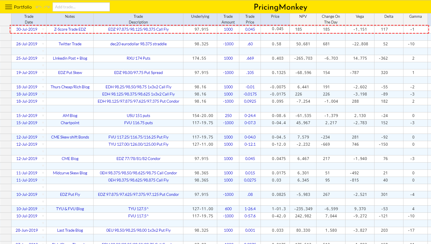
Task: Click EDZ 98.00/97.75 Put Spread description
Action: pyautogui.click(x=138, y=73)
